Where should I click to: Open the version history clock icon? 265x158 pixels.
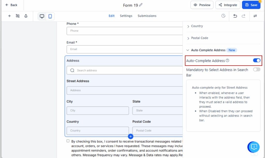[x=223, y=16]
